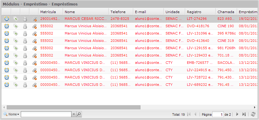Select the LIV-129433 loan row name cell

[86, 55]
